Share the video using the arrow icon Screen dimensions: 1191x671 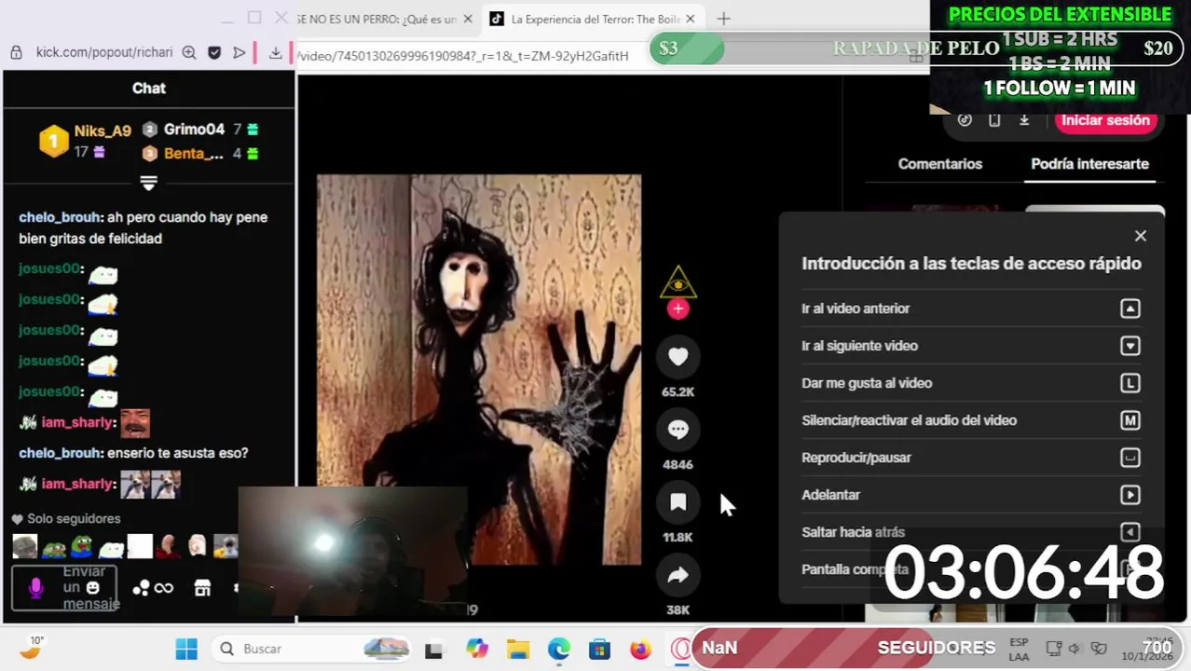pos(678,575)
